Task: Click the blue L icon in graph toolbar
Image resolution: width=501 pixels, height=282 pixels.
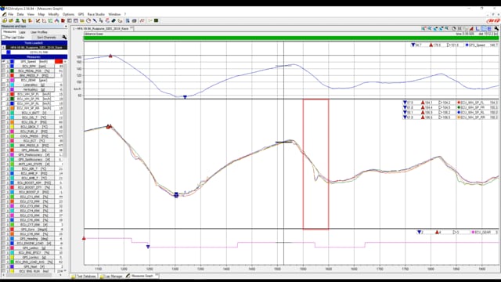Action: (x=478, y=29)
